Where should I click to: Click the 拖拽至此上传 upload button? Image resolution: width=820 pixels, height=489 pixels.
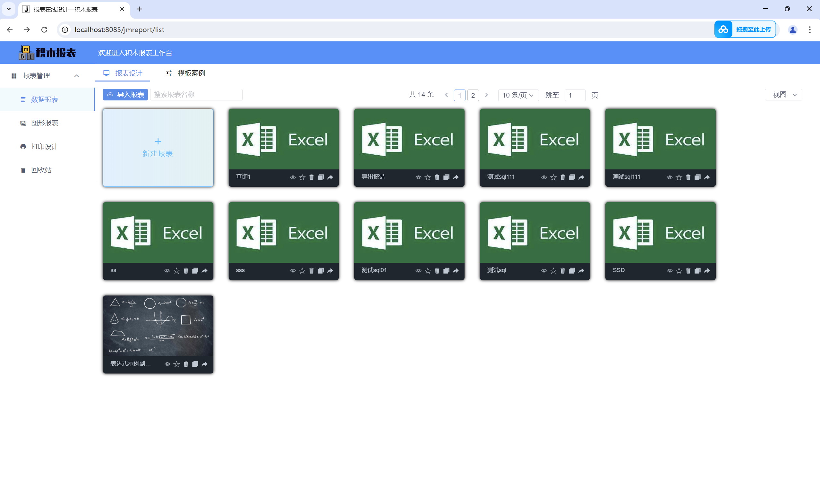click(x=745, y=29)
